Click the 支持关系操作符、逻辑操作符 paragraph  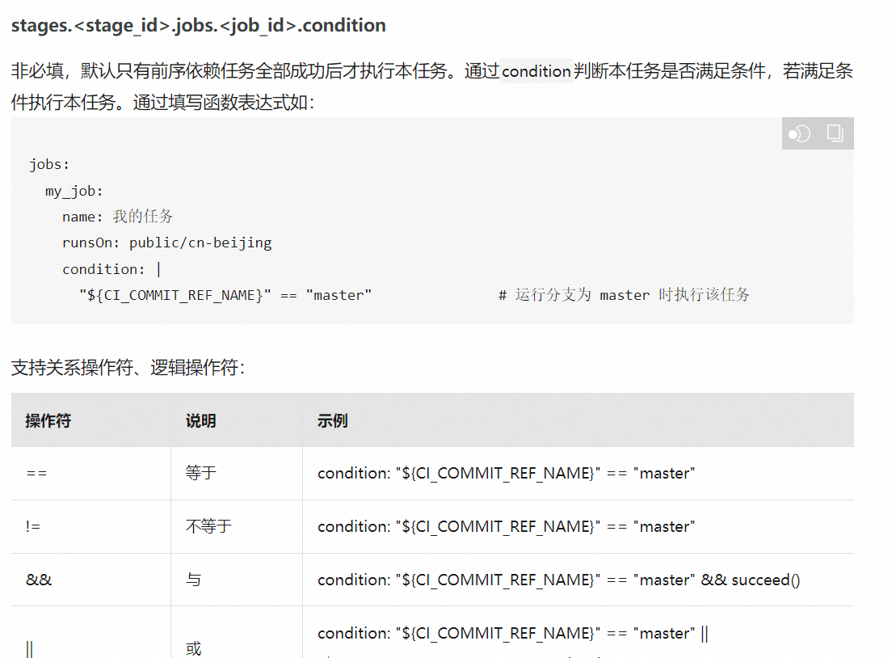[128, 369]
